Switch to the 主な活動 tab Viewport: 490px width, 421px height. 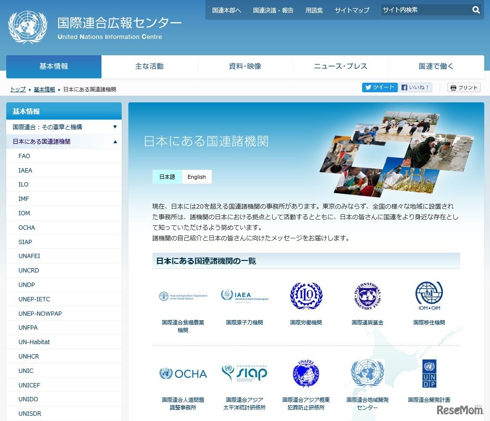(149, 67)
